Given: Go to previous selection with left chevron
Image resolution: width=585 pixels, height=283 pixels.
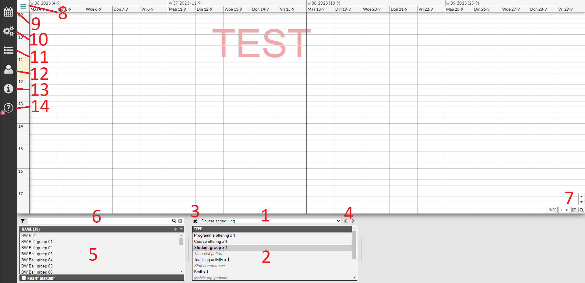Looking at the screenshot, I should pos(346,221).
